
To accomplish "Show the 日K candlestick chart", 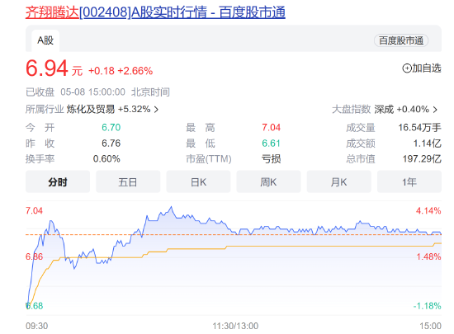I will (x=198, y=182).
